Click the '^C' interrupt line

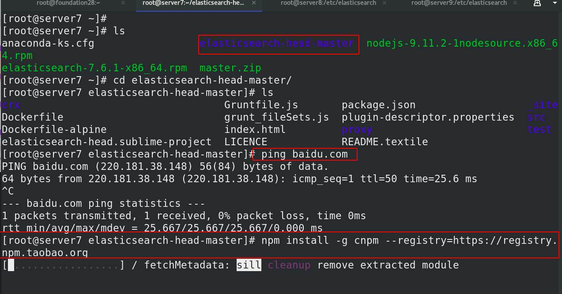(8, 191)
